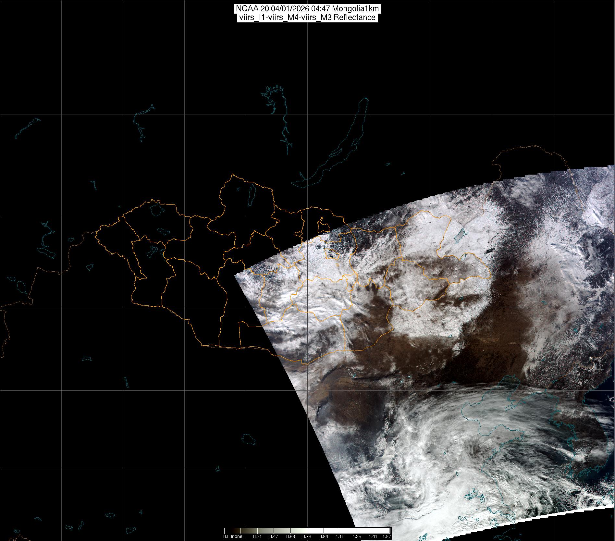
Task: Click the 0.00 end of reflectance colorbar
Action: pyautogui.click(x=227, y=536)
